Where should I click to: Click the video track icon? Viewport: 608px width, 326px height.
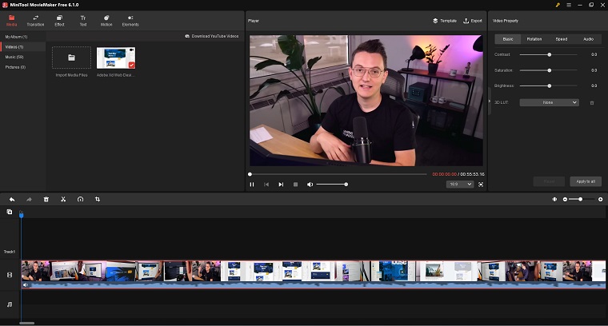(x=10, y=275)
